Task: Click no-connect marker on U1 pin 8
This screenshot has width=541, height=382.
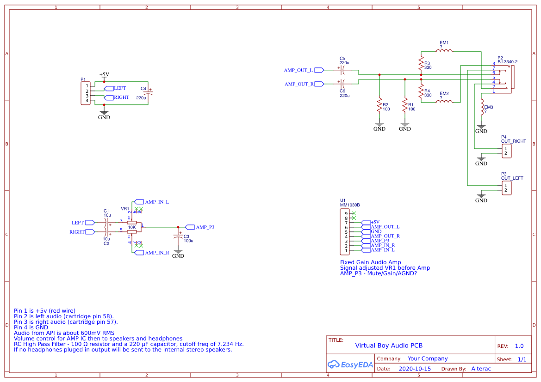Action: [x=354, y=218]
